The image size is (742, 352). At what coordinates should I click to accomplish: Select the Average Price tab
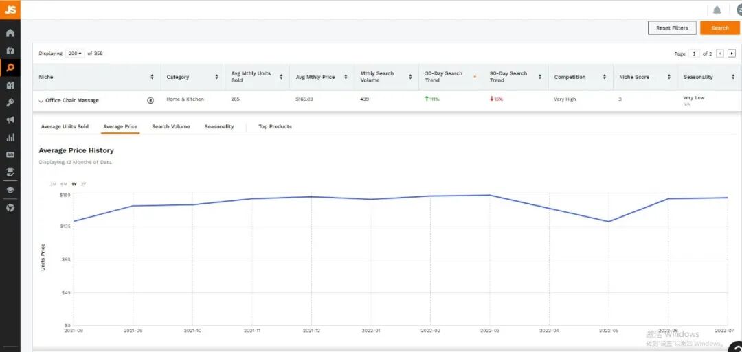pyautogui.click(x=120, y=127)
